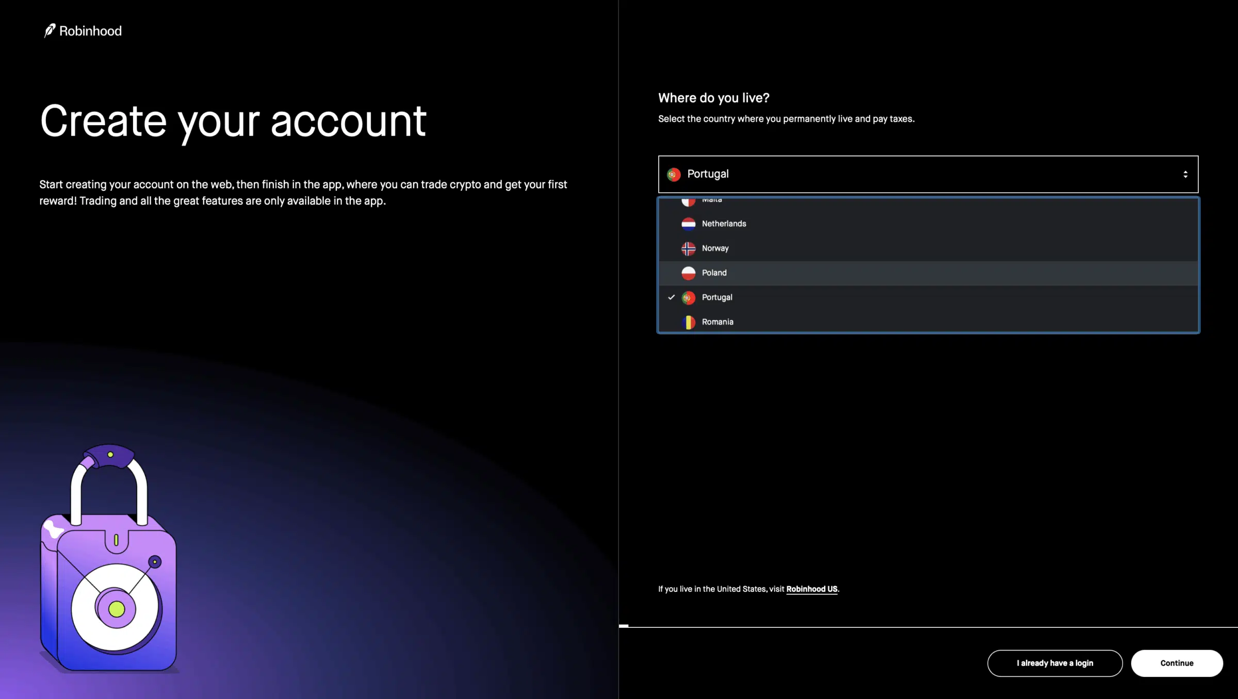Select the checked Portugal option
Image resolution: width=1238 pixels, height=699 pixels.
(x=928, y=297)
